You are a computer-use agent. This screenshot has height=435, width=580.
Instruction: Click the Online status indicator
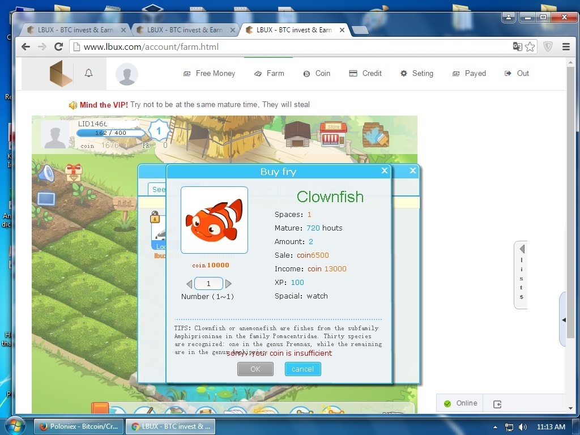[460, 403]
